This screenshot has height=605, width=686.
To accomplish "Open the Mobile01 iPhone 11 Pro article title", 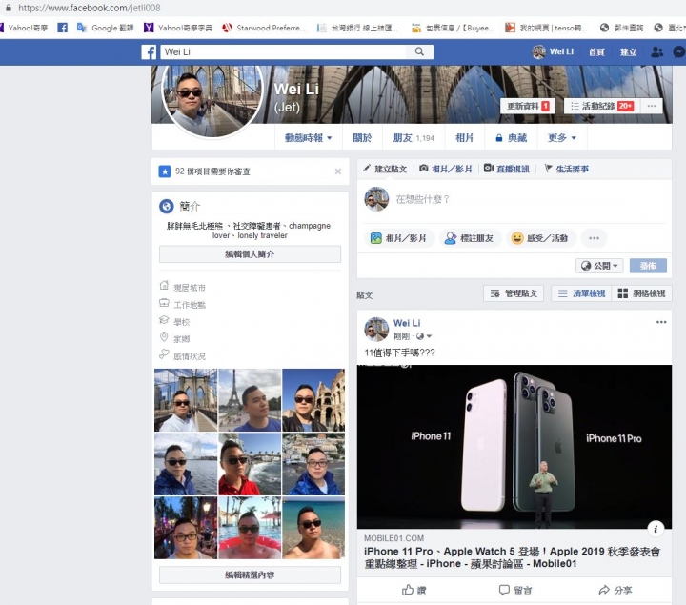I will point(512,557).
